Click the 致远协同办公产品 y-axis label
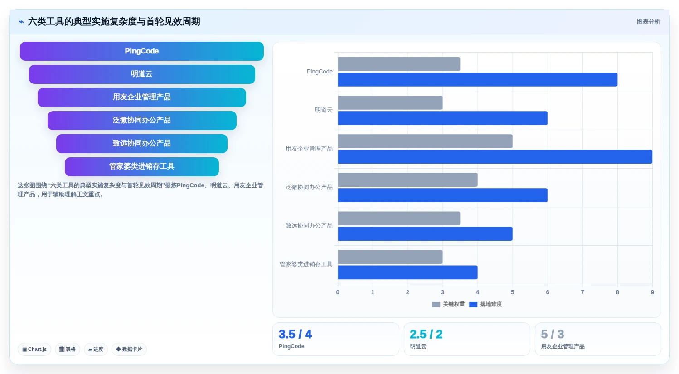Viewport: 679px width, 374px height. (x=309, y=226)
